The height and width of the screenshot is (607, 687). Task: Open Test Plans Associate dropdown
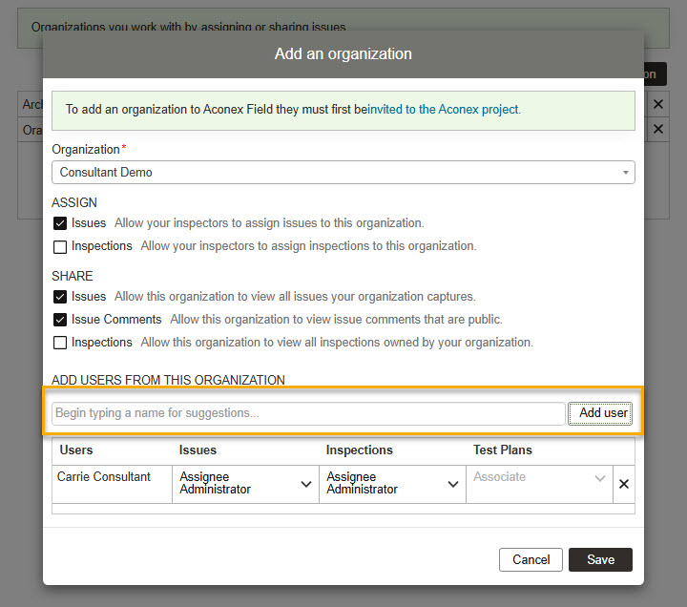pos(539,478)
